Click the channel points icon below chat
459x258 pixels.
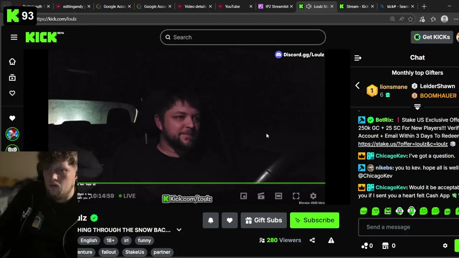click(364, 246)
